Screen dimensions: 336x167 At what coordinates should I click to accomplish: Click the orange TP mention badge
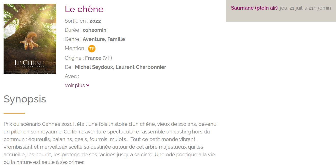pos(92,49)
